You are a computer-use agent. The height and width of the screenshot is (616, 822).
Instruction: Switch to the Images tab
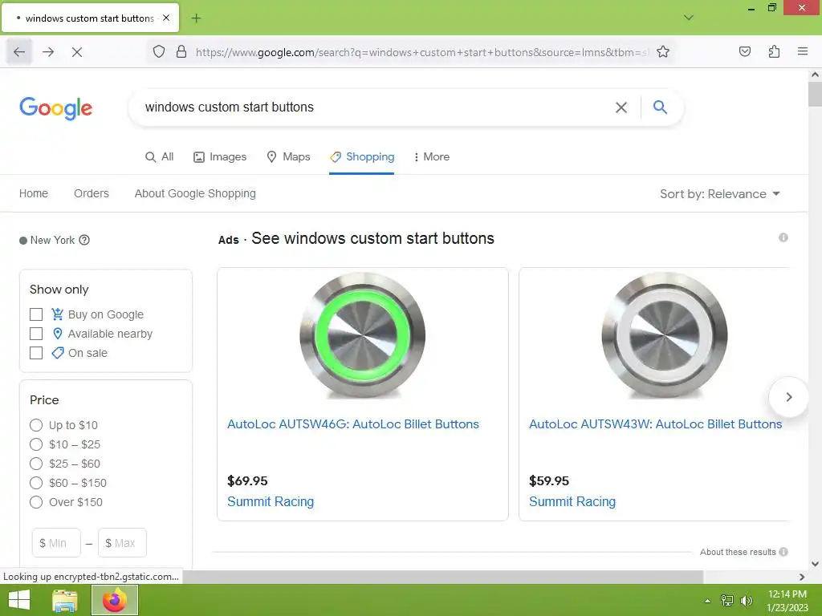pyautogui.click(x=220, y=156)
